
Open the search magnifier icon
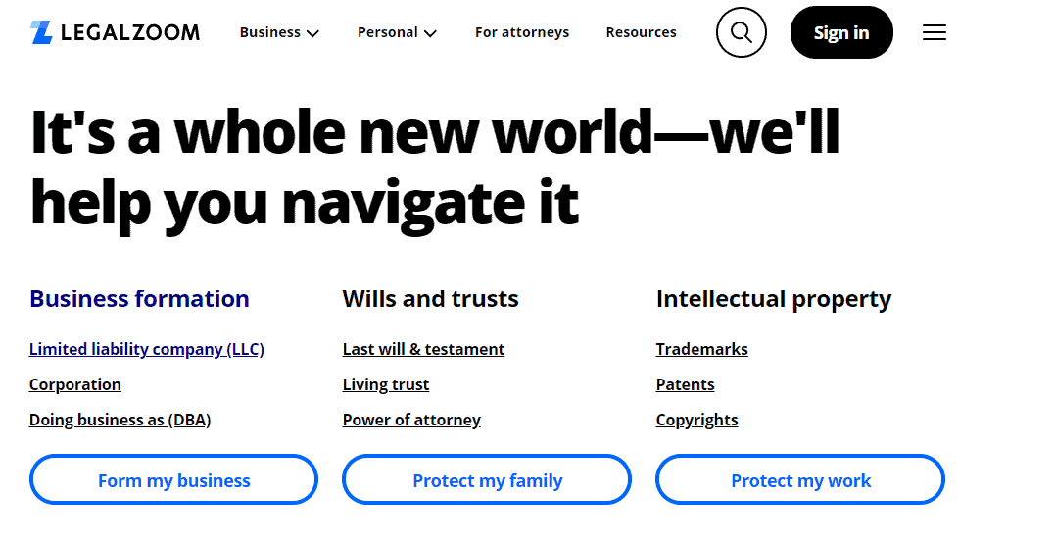click(x=741, y=32)
